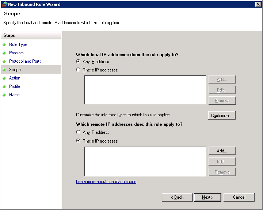Click inside the remote IP addresses list box

pyautogui.click(x=145, y=162)
